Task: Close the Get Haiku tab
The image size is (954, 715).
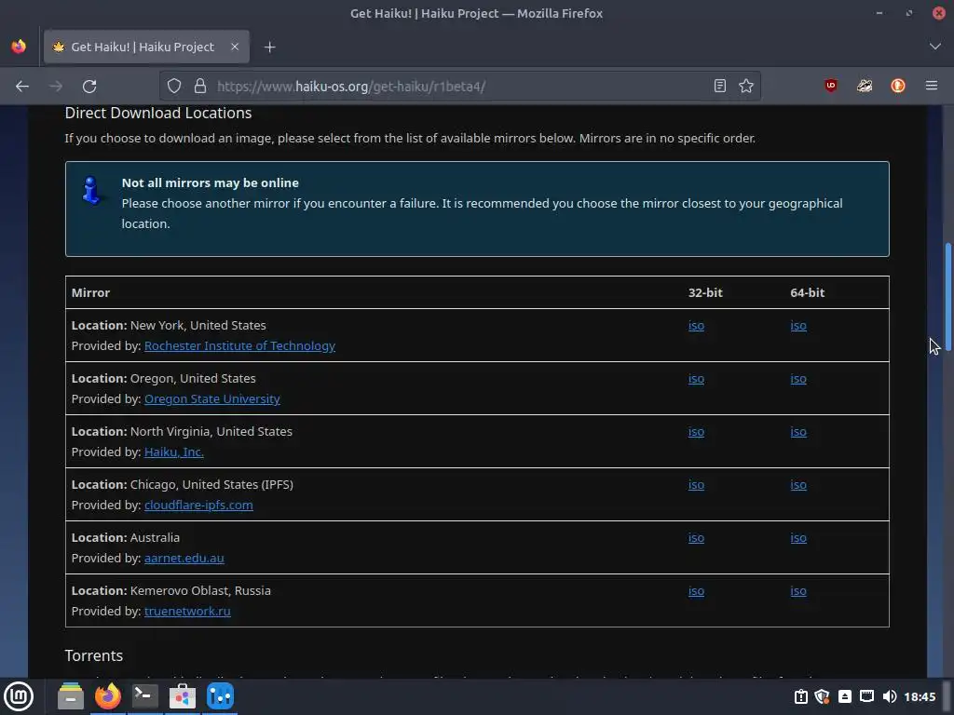Action: pos(235,47)
